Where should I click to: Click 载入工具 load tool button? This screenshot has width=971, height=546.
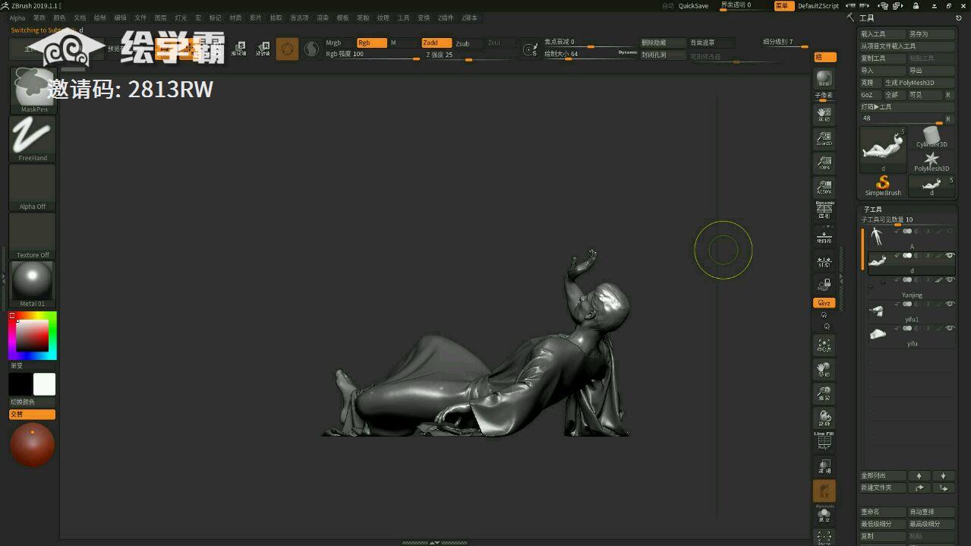(883, 34)
